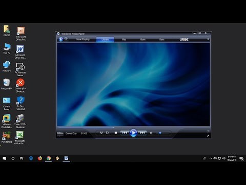Select the PC Remote Server shortcut
Image resolution: width=246 pixels, height=185 pixels.
(x=20, y=69)
